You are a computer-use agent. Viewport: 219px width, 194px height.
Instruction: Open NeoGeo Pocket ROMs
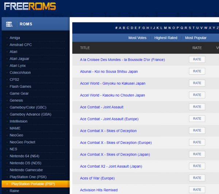[x=22, y=142]
